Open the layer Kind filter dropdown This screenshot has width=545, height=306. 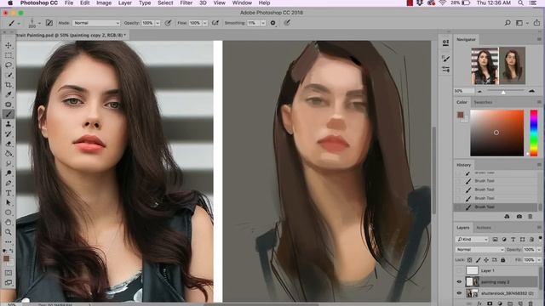(472, 240)
